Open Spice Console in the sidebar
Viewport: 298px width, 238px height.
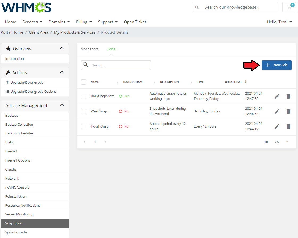[x=35, y=232]
